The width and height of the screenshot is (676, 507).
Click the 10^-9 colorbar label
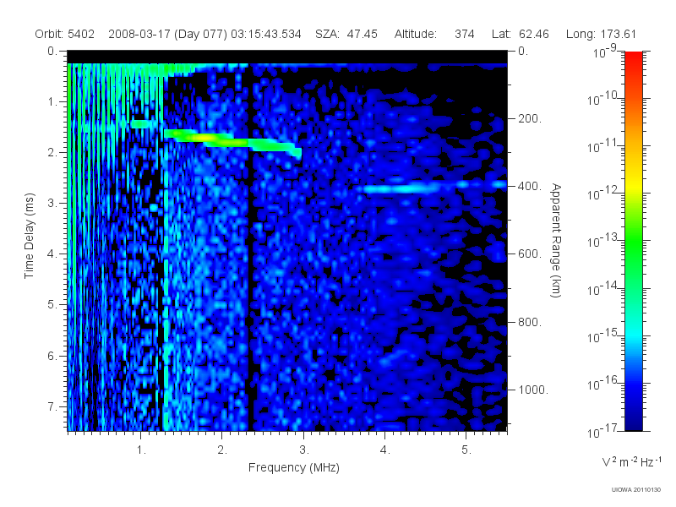(x=605, y=52)
